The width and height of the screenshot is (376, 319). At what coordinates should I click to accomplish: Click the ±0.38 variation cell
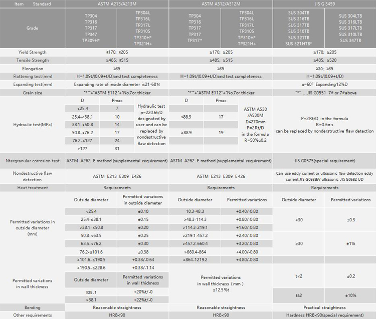tap(143, 252)
